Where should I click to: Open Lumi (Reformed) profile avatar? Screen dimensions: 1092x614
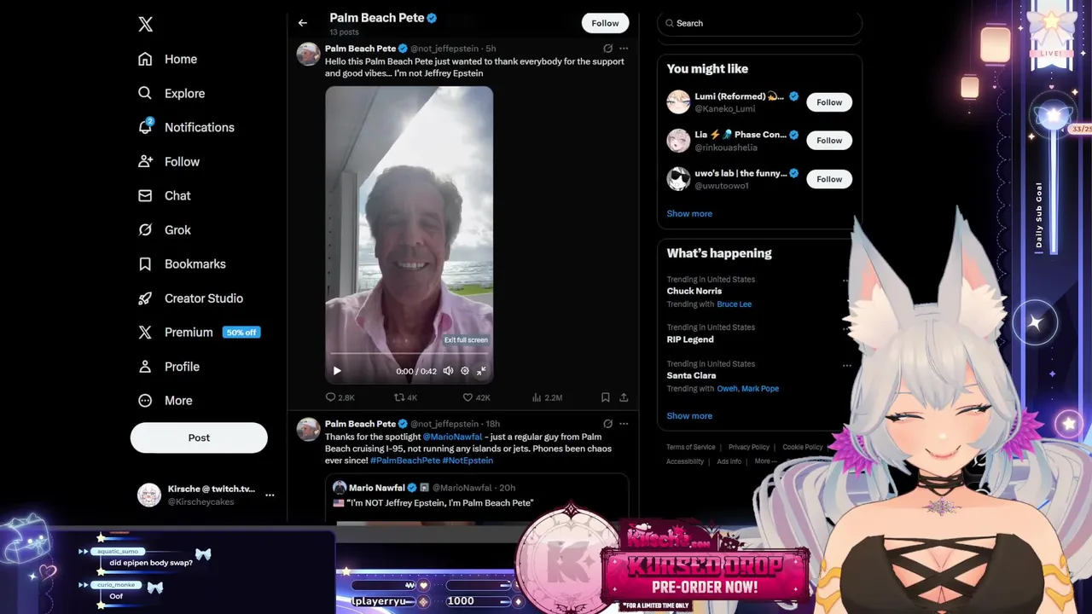pos(678,102)
